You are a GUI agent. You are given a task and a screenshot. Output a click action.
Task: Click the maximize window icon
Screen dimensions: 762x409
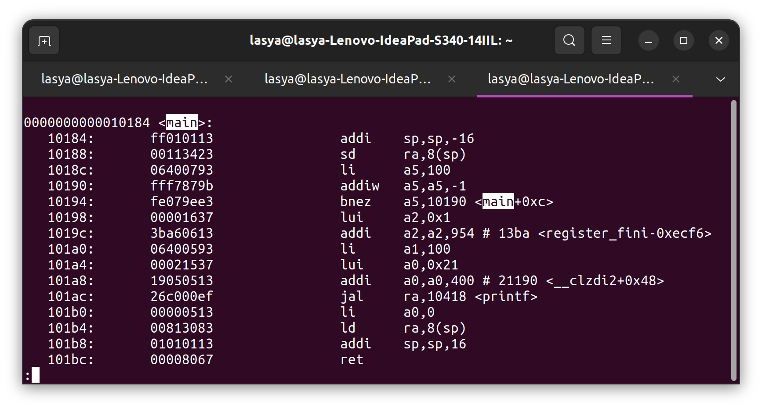683,40
